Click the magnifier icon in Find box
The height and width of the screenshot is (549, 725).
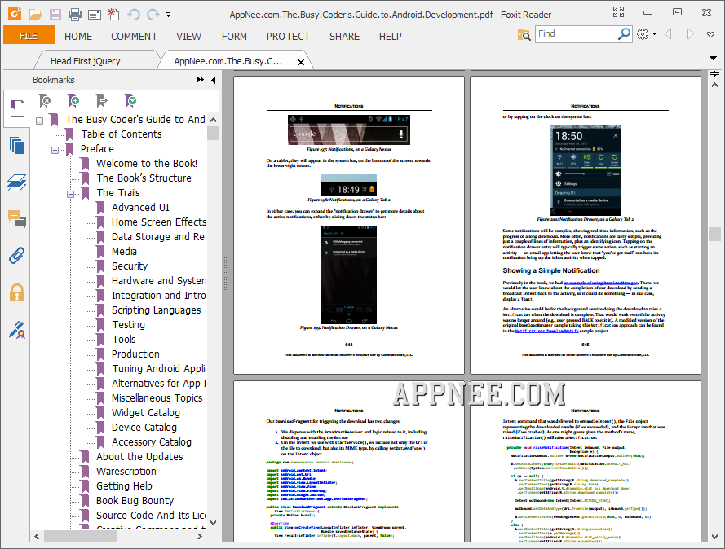coord(624,33)
